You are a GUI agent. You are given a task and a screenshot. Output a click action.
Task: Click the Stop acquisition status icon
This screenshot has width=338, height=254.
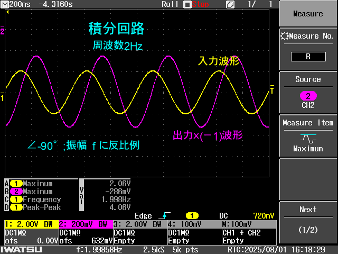point(187,4)
